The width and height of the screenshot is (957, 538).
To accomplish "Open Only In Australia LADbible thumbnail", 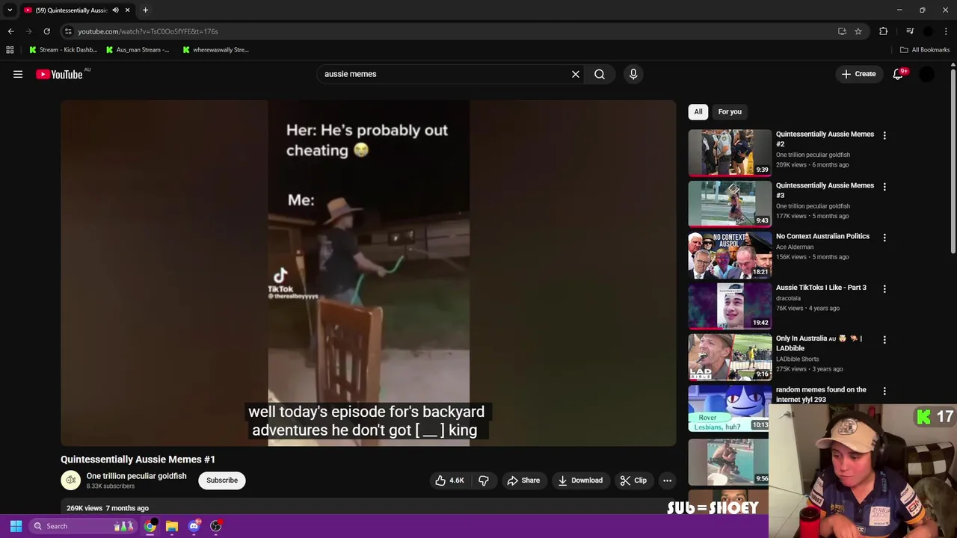I will pos(730,357).
